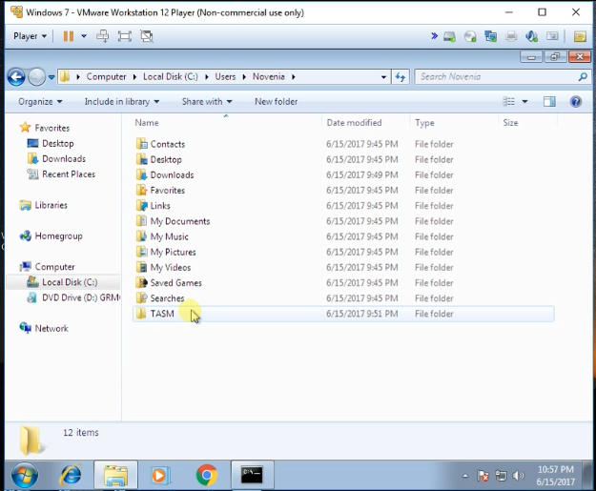Click the network adapter icon in VMware
Screen dimensions: 596x491
point(491,36)
